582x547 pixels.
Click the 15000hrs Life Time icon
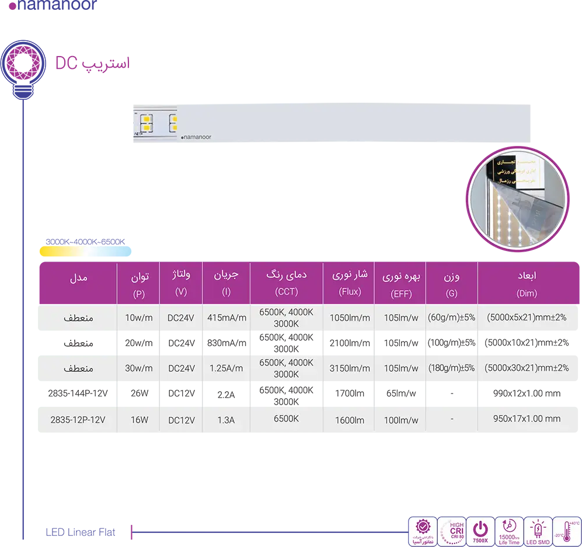[x=509, y=531]
